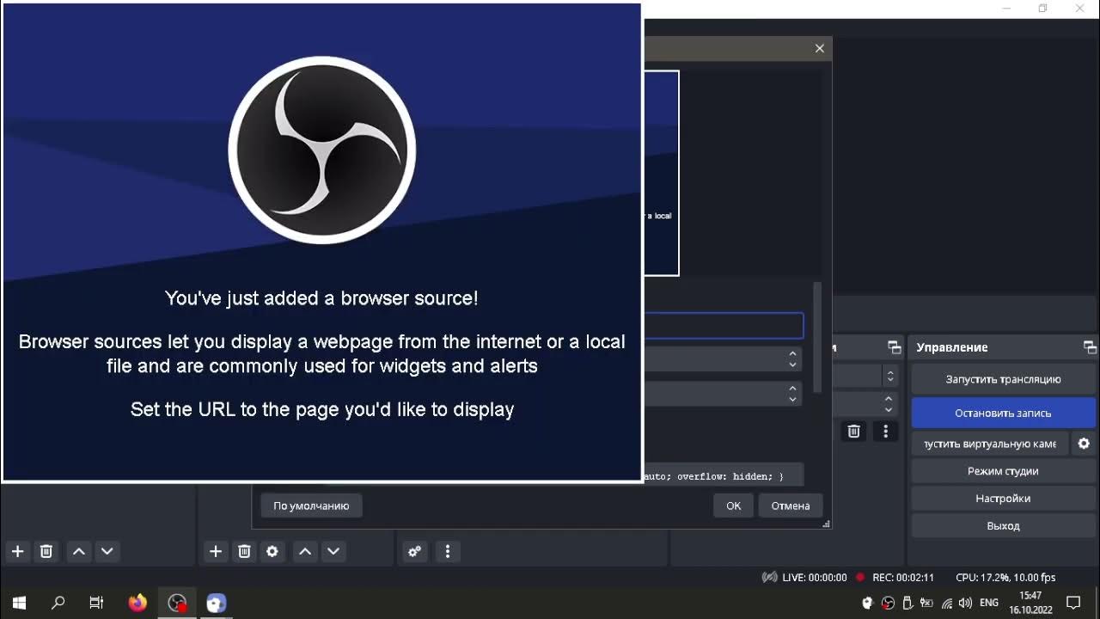
Task: Open the Windows notification center
Action: (1073, 603)
